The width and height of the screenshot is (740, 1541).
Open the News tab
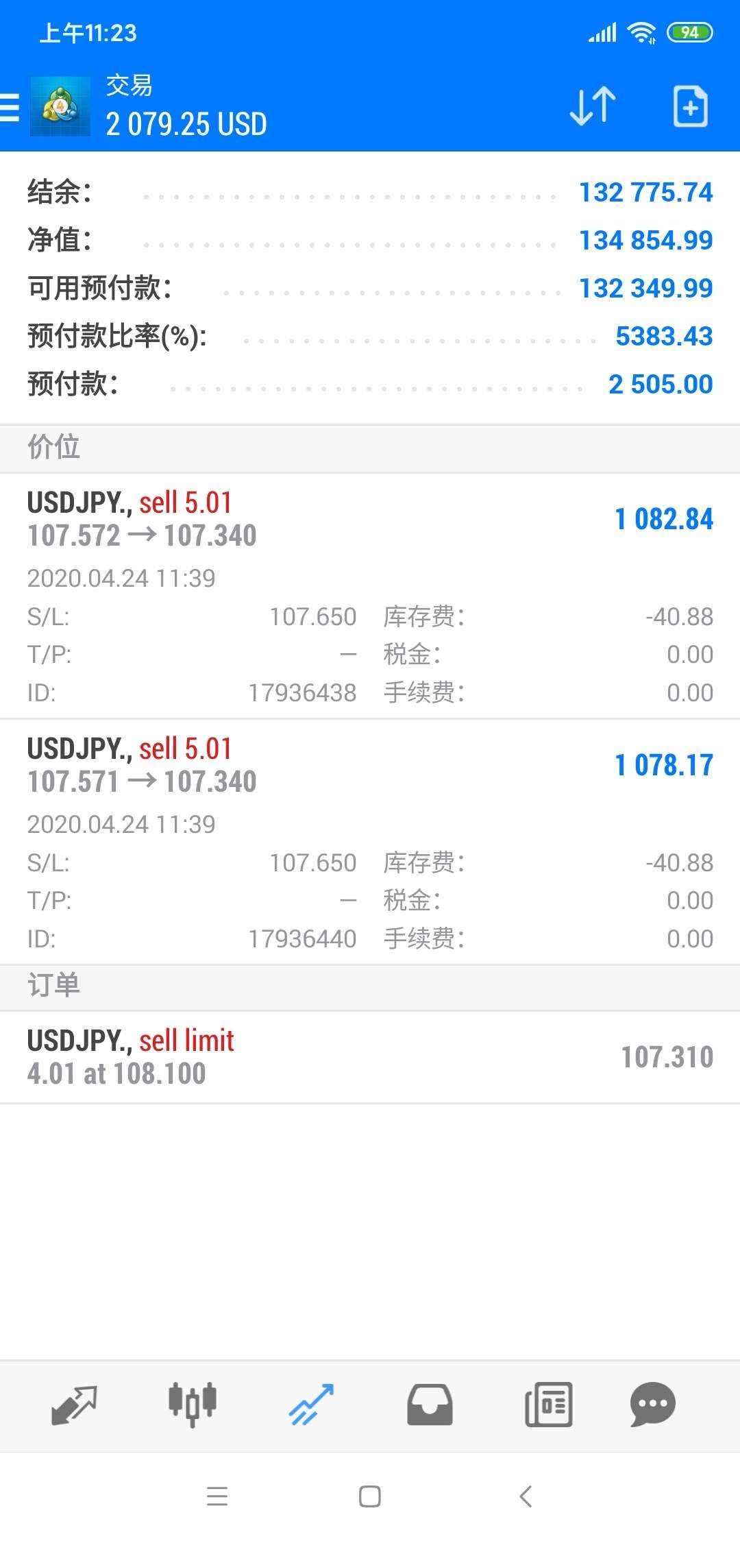click(548, 1405)
